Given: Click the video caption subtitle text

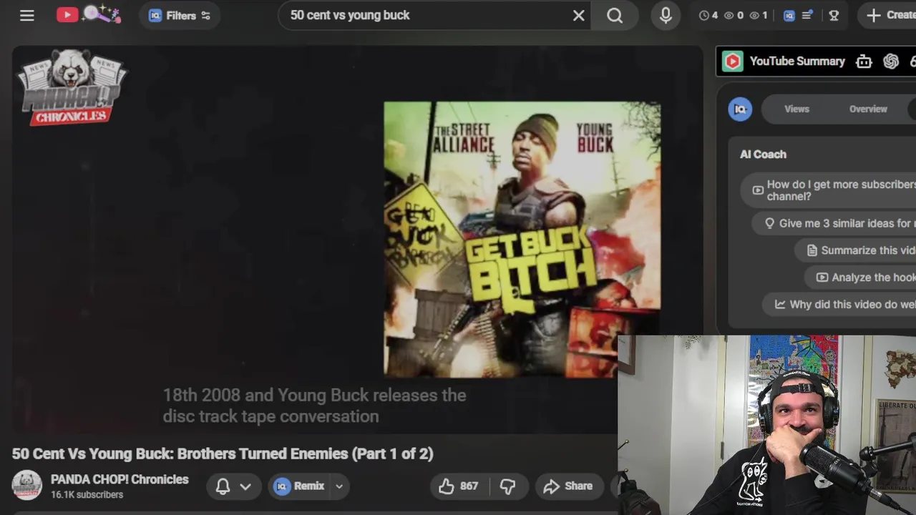Looking at the screenshot, I should tap(314, 406).
